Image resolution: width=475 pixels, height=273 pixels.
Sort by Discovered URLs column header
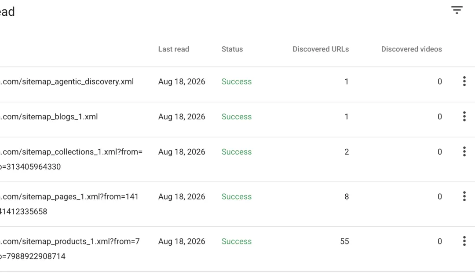321,49
